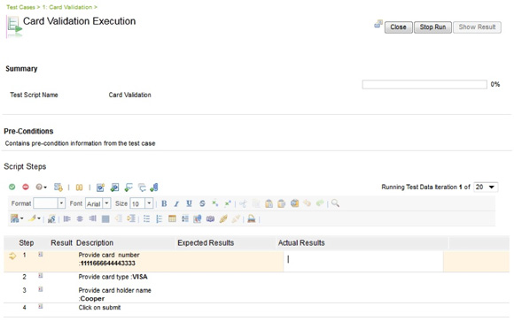Click in step 1 Actual Results field
This screenshot has height=329, width=514.
point(363,261)
